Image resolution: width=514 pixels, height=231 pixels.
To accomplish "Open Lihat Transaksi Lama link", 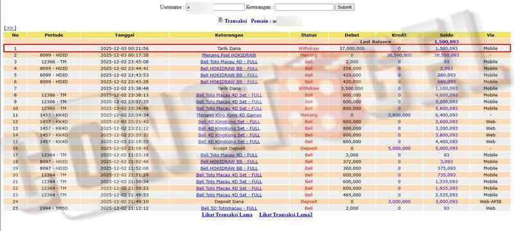I will pyautogui.click(x=227, y=215).
